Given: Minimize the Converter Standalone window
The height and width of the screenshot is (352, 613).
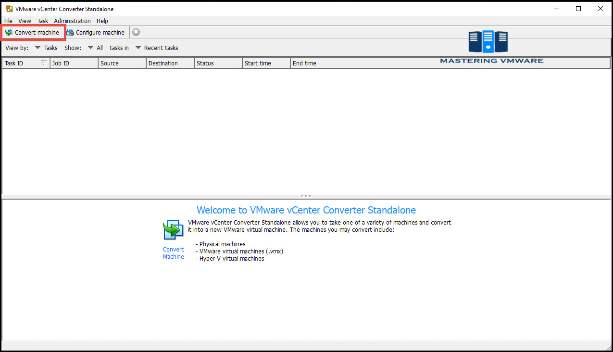Looking at the screenshot, I should [556, 9].
